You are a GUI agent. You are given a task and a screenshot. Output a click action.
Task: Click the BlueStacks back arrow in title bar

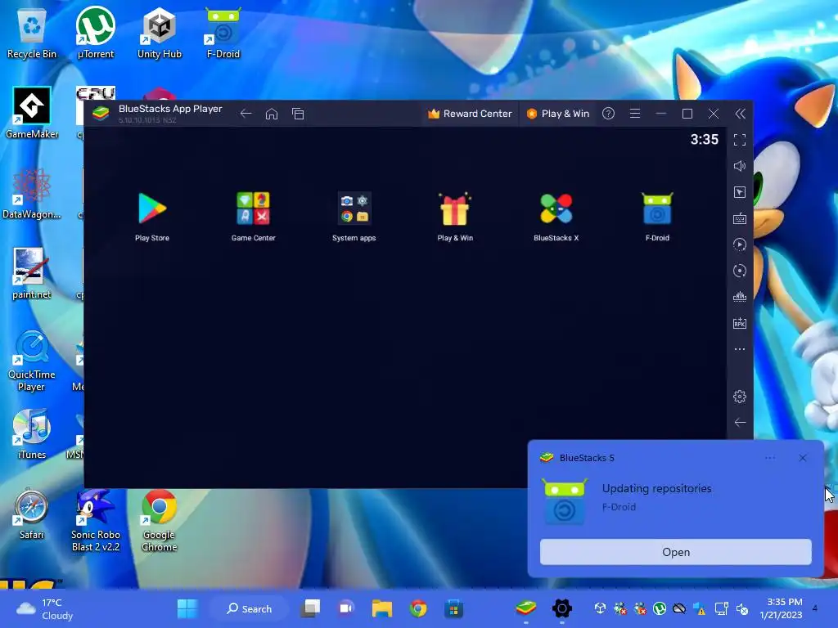point(246,114)
